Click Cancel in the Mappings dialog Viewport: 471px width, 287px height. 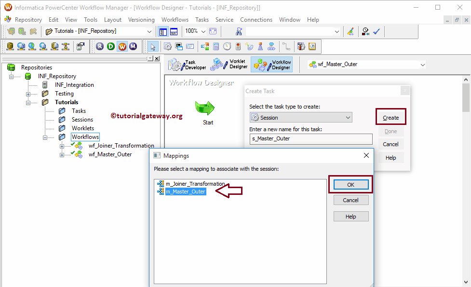coord(351,200)
